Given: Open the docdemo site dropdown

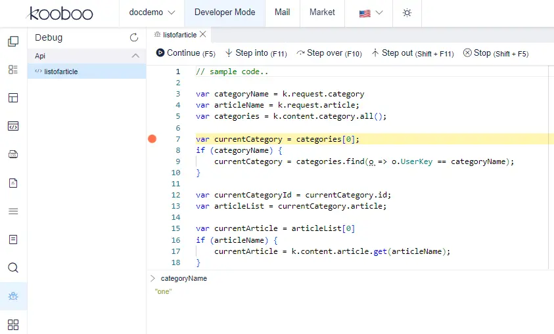Looking at the screenshot, I should pyautogui.click(x=152, y=13).
